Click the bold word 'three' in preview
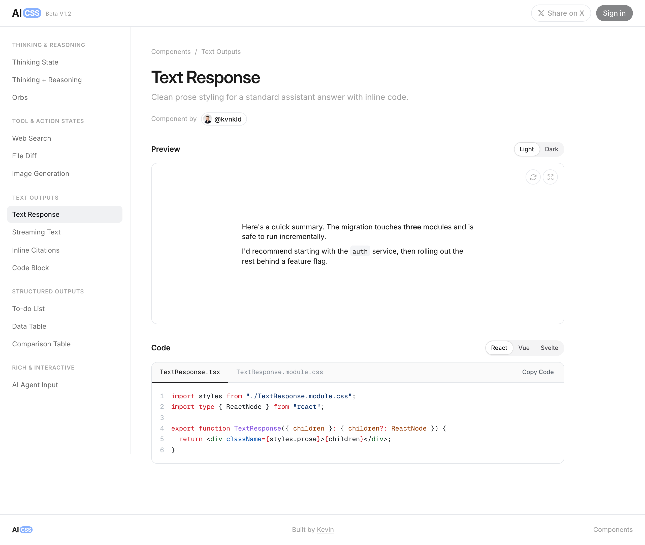Viewport: 645px width, 545px height. [x=412, y=227]
